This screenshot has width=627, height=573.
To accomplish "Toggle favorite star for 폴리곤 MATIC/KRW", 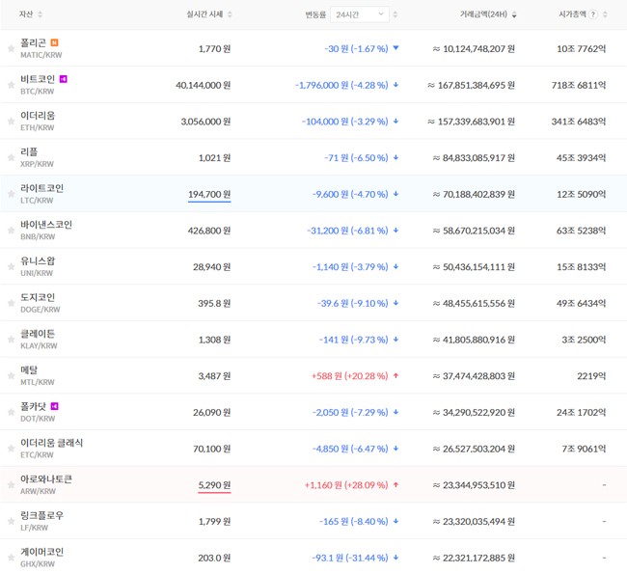I will (x=12, y=49).
